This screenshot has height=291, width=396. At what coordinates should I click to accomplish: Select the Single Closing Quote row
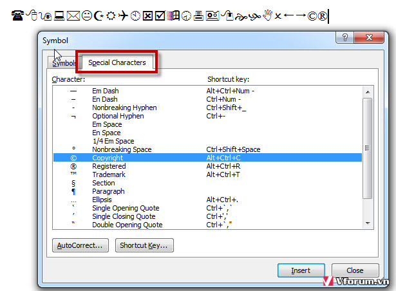[207, 216]
